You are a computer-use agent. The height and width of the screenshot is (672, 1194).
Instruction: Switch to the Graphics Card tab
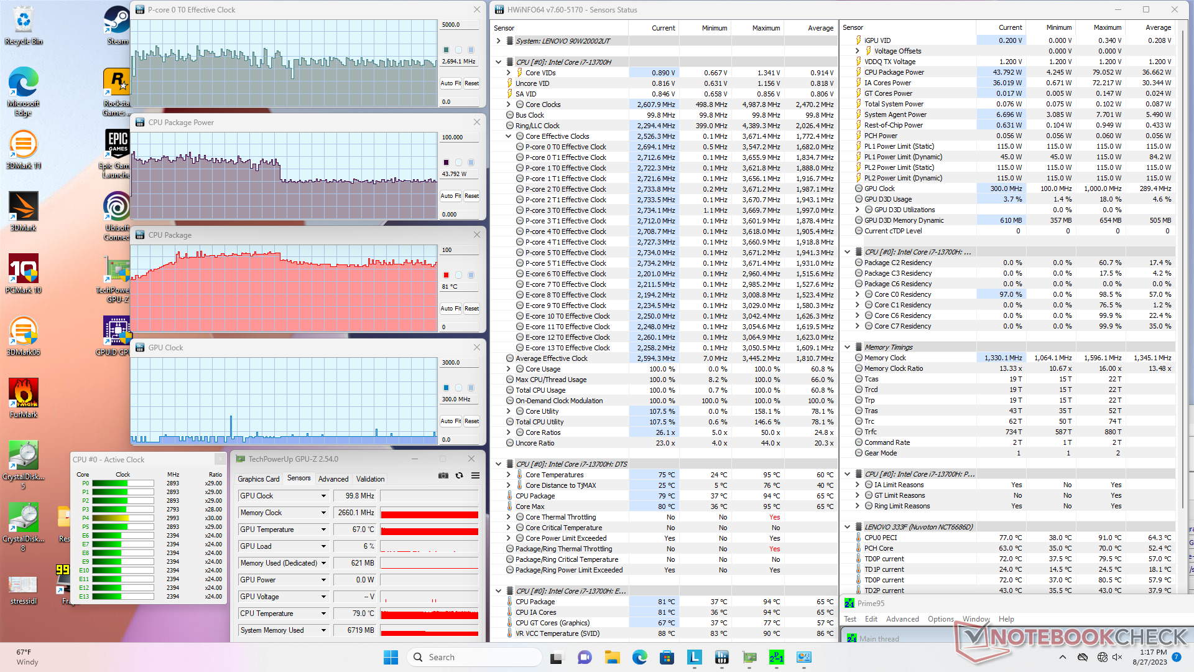(x=258, y=479)
